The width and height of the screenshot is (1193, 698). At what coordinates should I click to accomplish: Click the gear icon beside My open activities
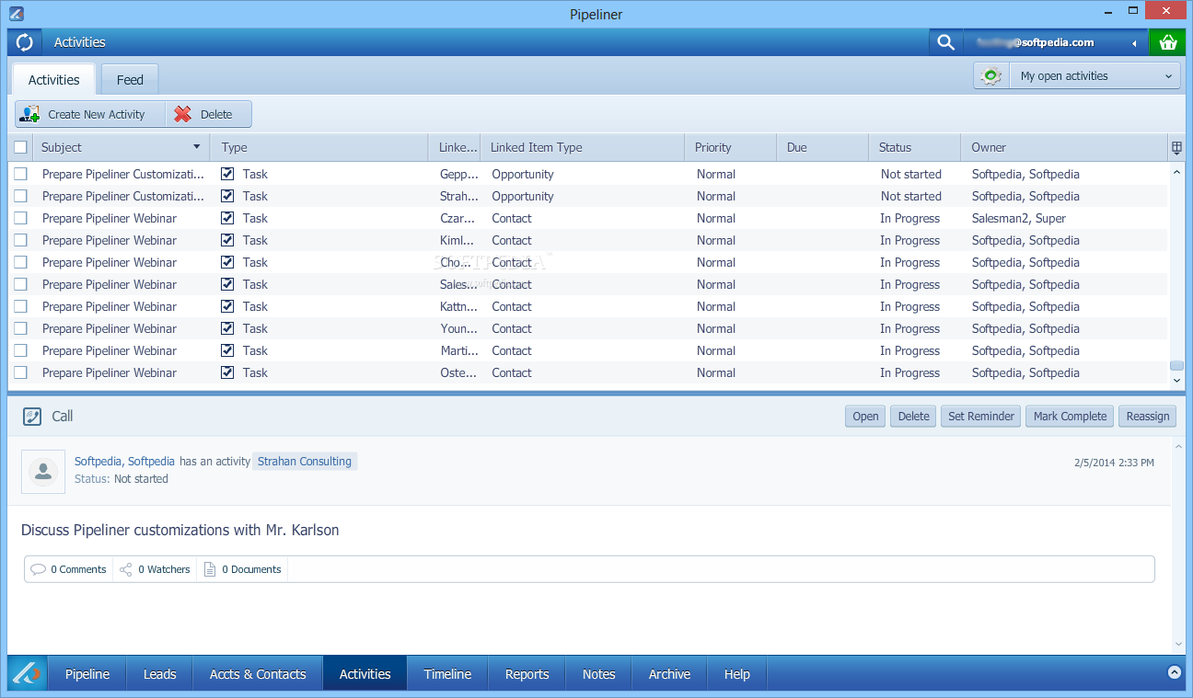click(991, 76)
